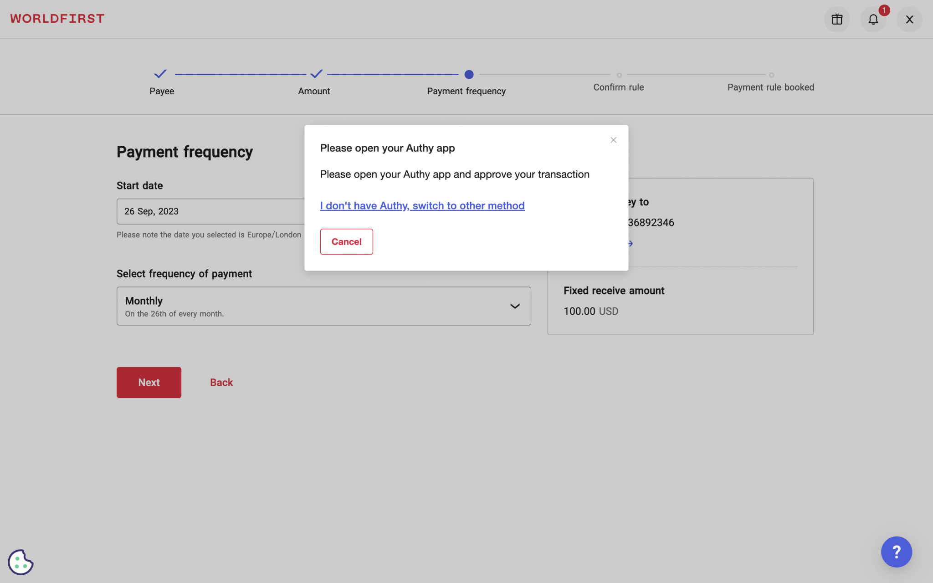Screen dimensions: 933x583
Task: Open the payment frequency dropdown showing Monthly
Action: (323, 306)
